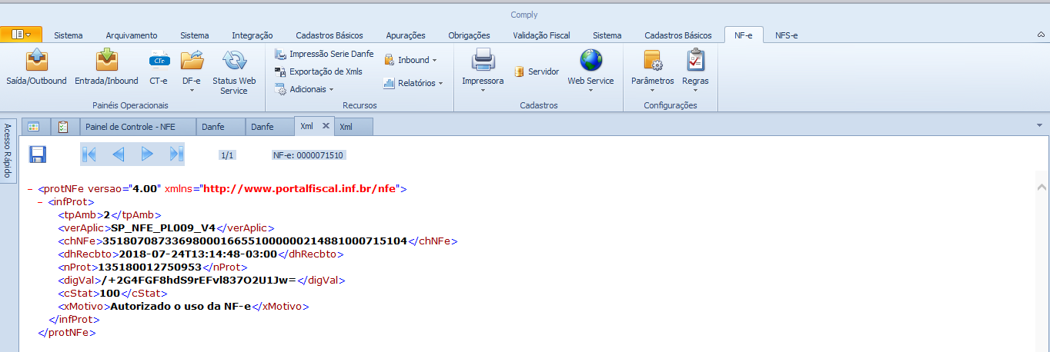Click the 1/1 page counter
Screen dimensions: 1050x352
(227, 155)
